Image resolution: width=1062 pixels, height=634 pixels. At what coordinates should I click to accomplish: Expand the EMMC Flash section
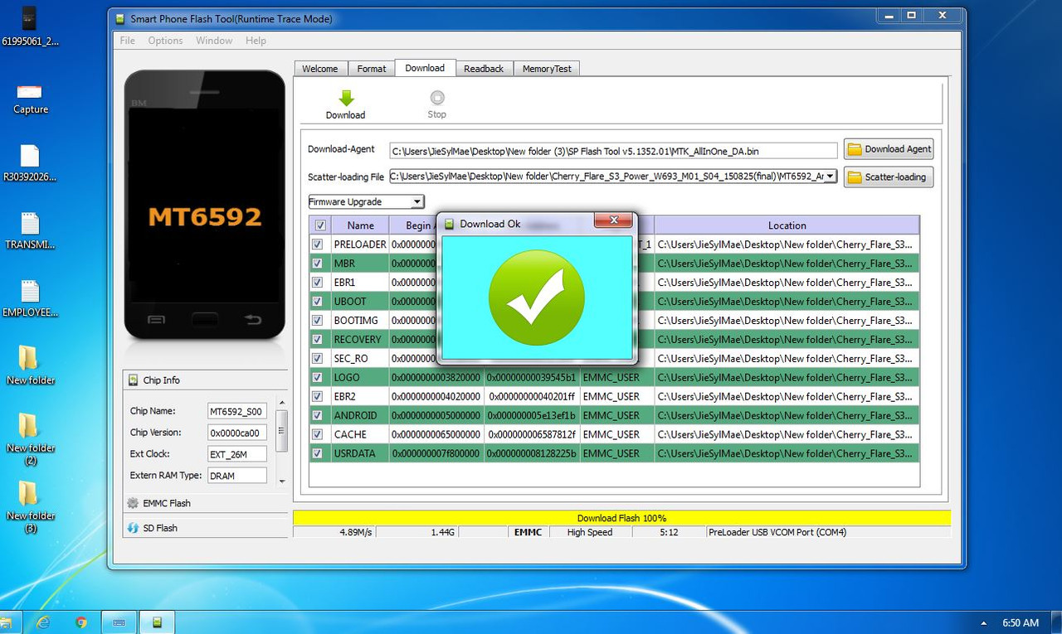[x=205, y=503]
